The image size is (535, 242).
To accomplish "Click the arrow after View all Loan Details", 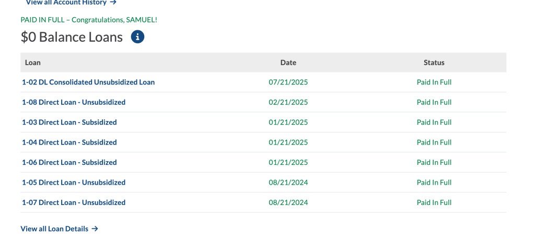I will pyautogui.click(x=95, y=228).
